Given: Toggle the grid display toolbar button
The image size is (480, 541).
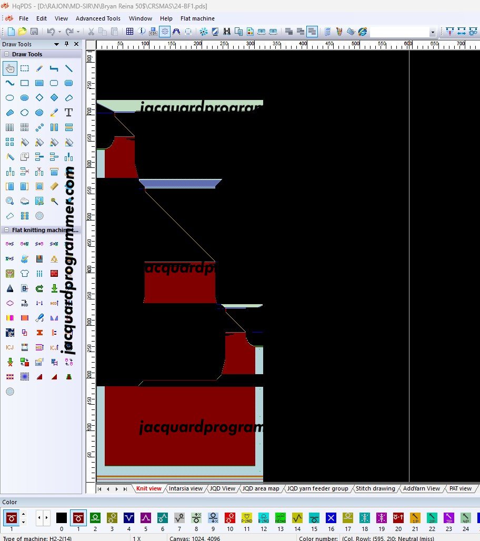Looking at the screenshot, I should point(129,32).
